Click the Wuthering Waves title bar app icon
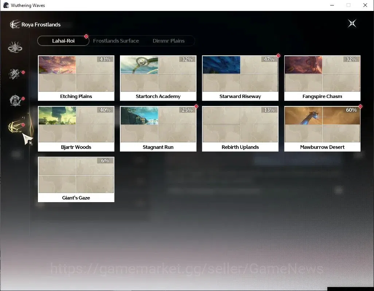This screenshot has width=374, height=291. pos(6,5)
